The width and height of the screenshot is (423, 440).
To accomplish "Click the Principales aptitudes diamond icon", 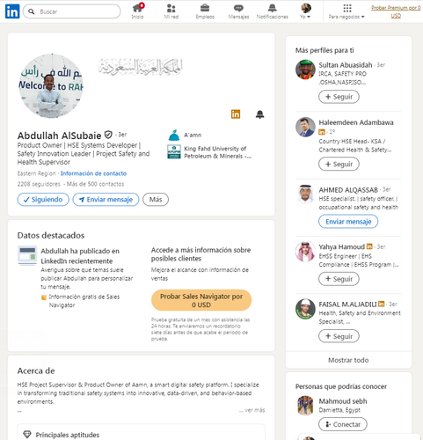I will point(27,435).
